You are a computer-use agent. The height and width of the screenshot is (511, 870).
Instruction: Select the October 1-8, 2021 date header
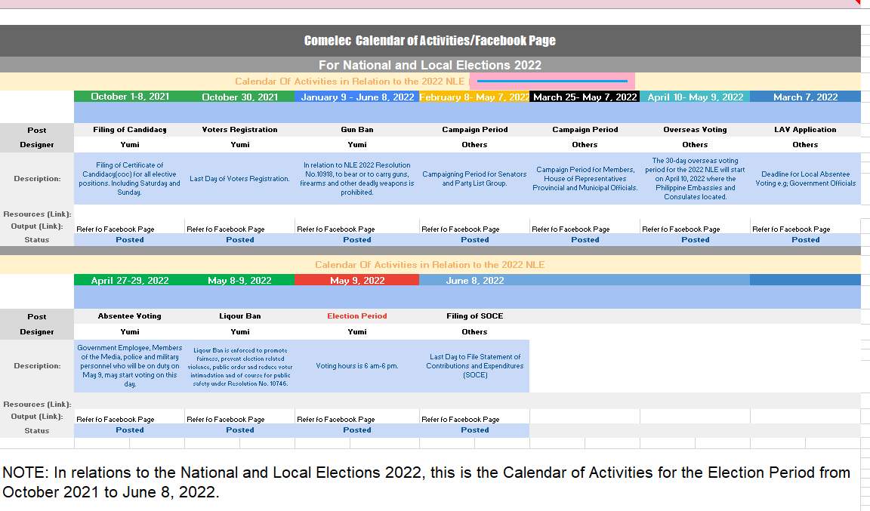pyautogui.click(x=130, y=97)
